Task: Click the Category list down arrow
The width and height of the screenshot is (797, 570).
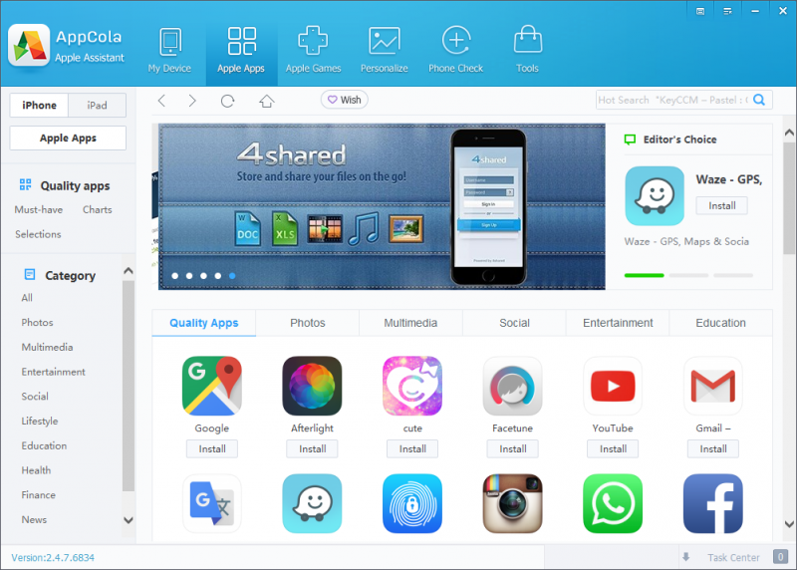Action: pos(129,520)
